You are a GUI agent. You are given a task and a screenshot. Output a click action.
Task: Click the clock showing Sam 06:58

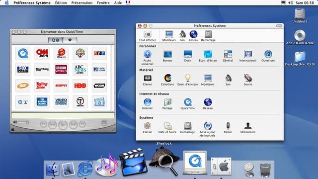click(x=305, y=2)
